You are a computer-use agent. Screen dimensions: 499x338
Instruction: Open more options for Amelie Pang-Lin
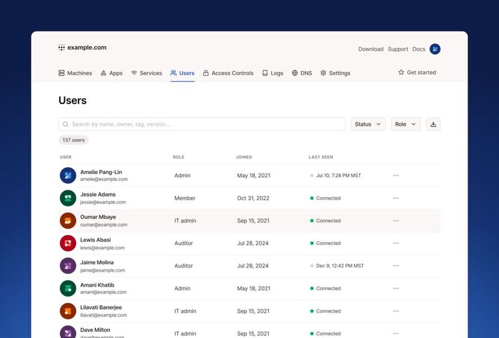[x=395, y=176]
